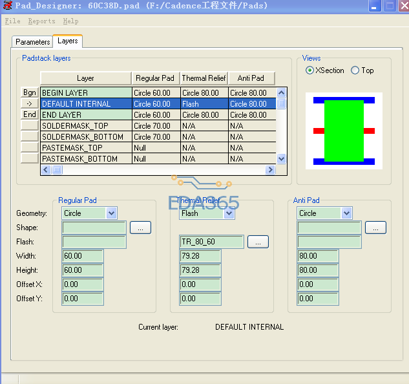Click the layer table scroll up arrow

point(281,92)
